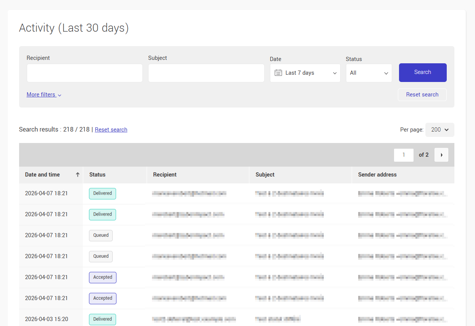This screenshot has width=475, height=326.
Task: Click the page number input box
Action: (x=404, y=155)
